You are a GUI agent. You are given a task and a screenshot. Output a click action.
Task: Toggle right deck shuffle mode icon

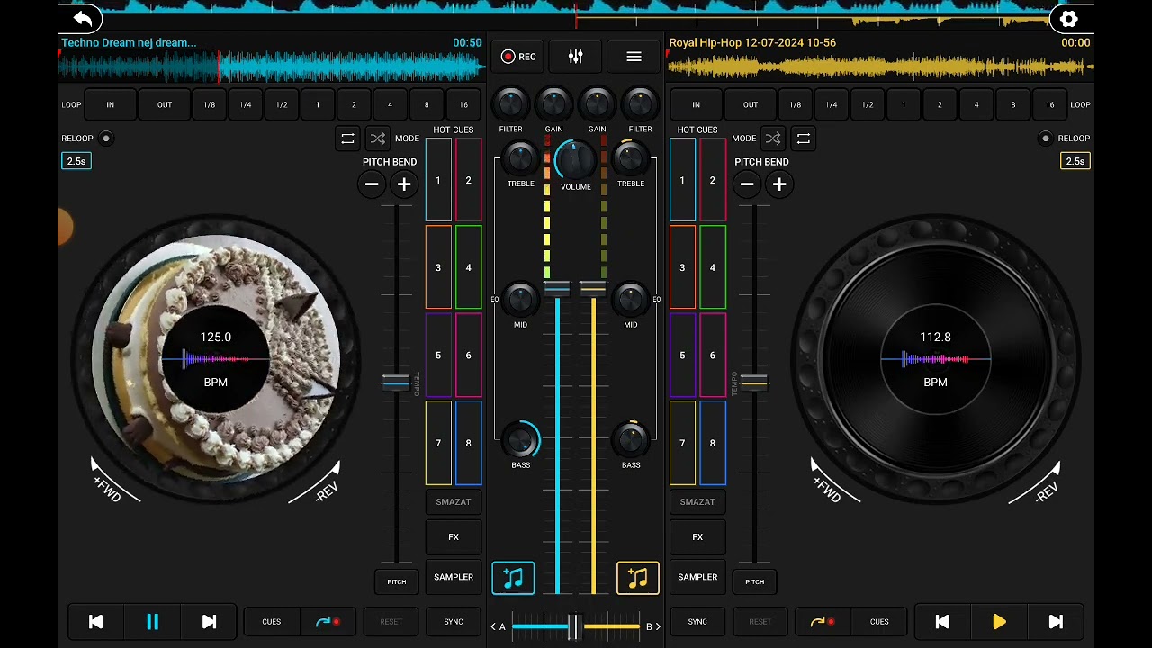click(773, 139)
